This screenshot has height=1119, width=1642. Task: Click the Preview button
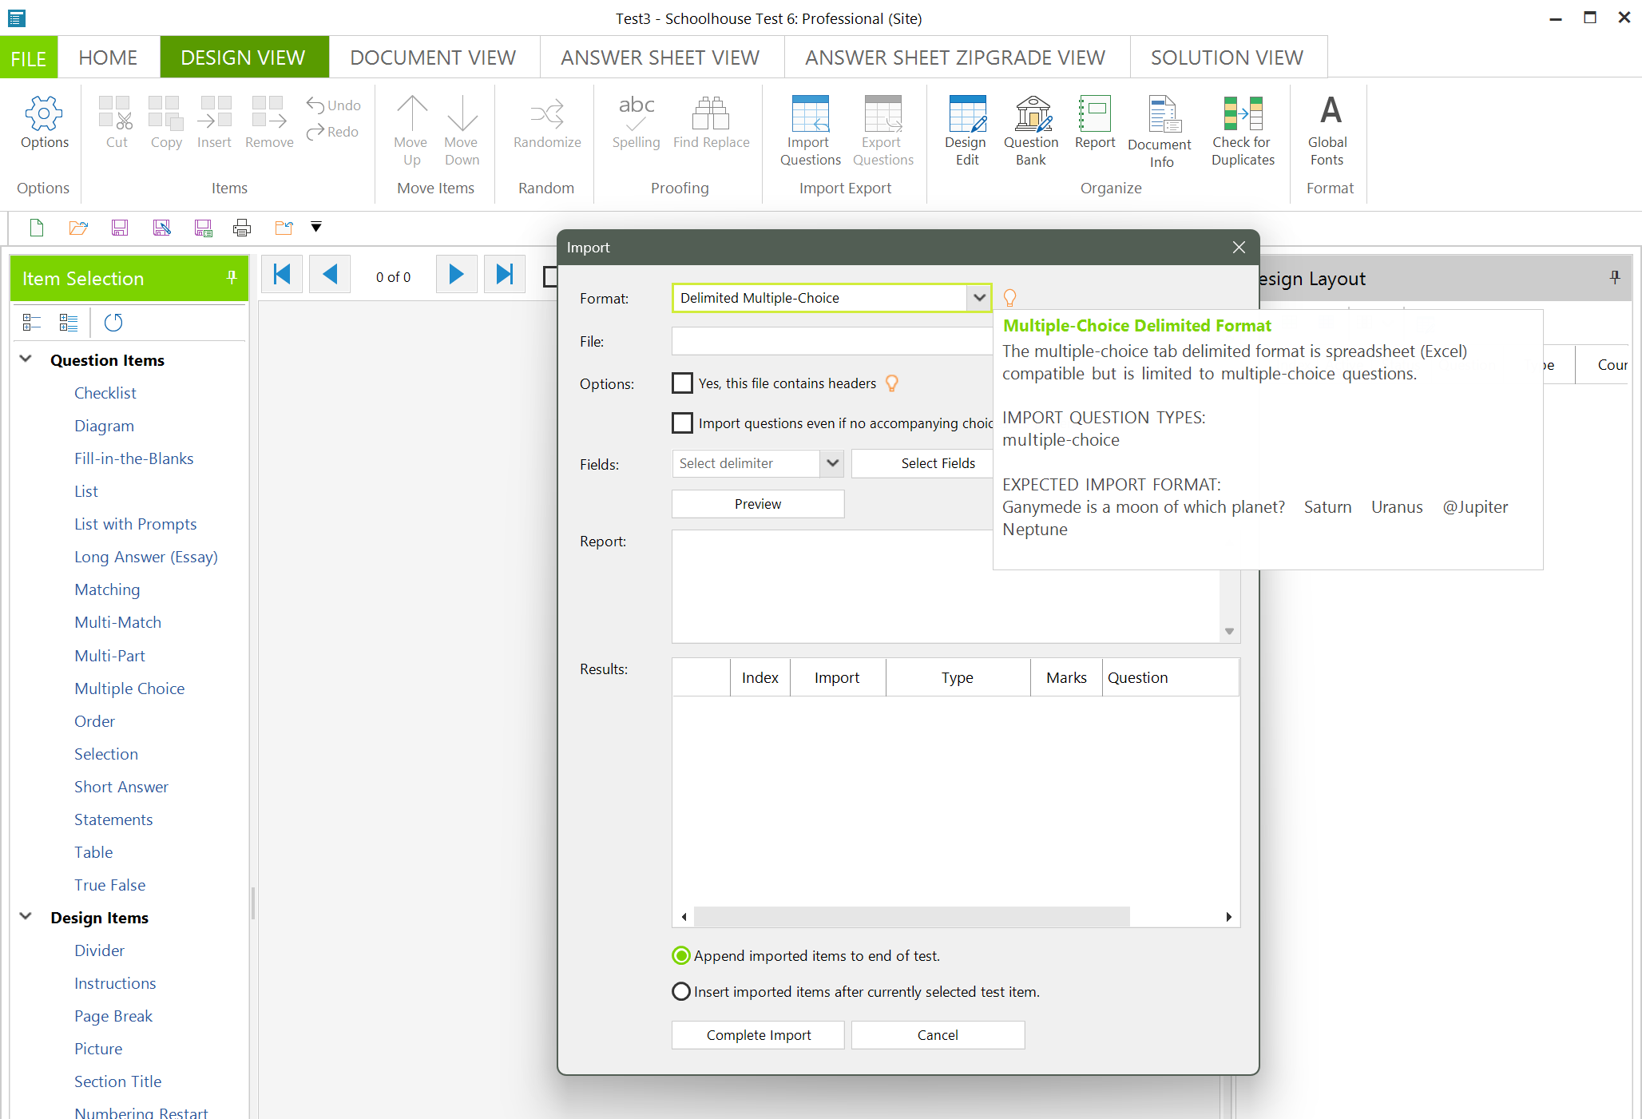pos(758,504)
